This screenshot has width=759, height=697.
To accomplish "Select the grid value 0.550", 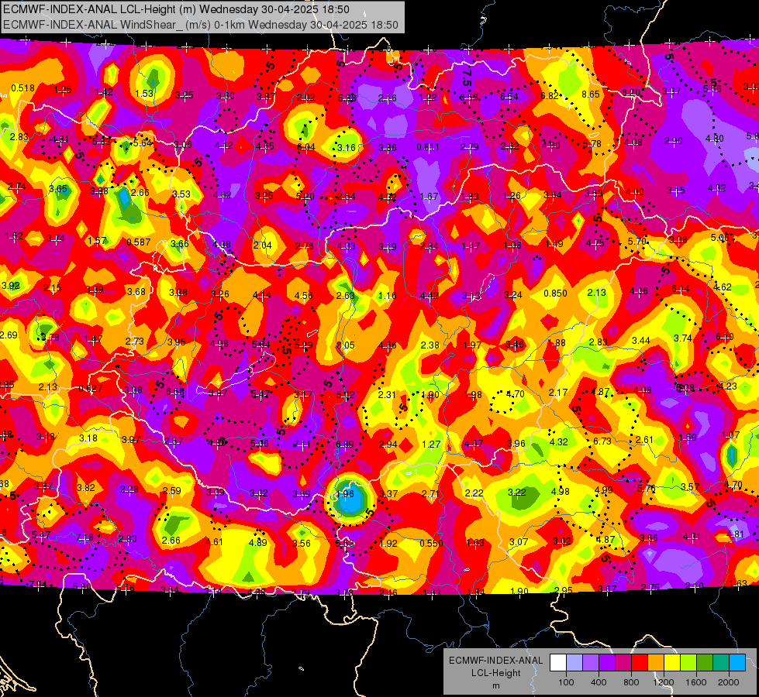I will click(431, 543).
